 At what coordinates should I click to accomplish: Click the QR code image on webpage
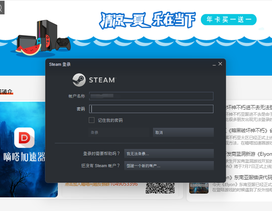(x=160, y=188)
